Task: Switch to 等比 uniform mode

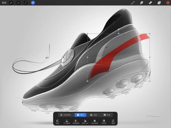Action: 80,115
